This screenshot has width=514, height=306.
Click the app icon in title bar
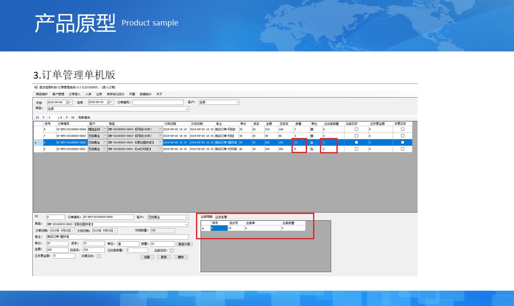point(36,87)
